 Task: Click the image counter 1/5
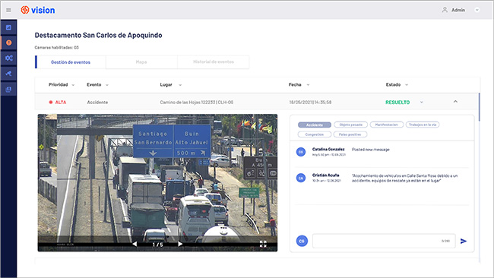157,245
